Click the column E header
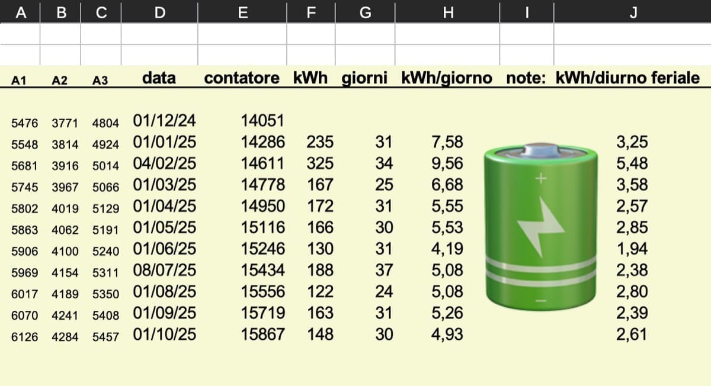This screenshot has height=386, width=711. click(242, 12)
